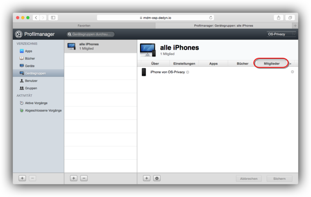
Task: Switch to the Bücher tab
Action: point(243,63)
